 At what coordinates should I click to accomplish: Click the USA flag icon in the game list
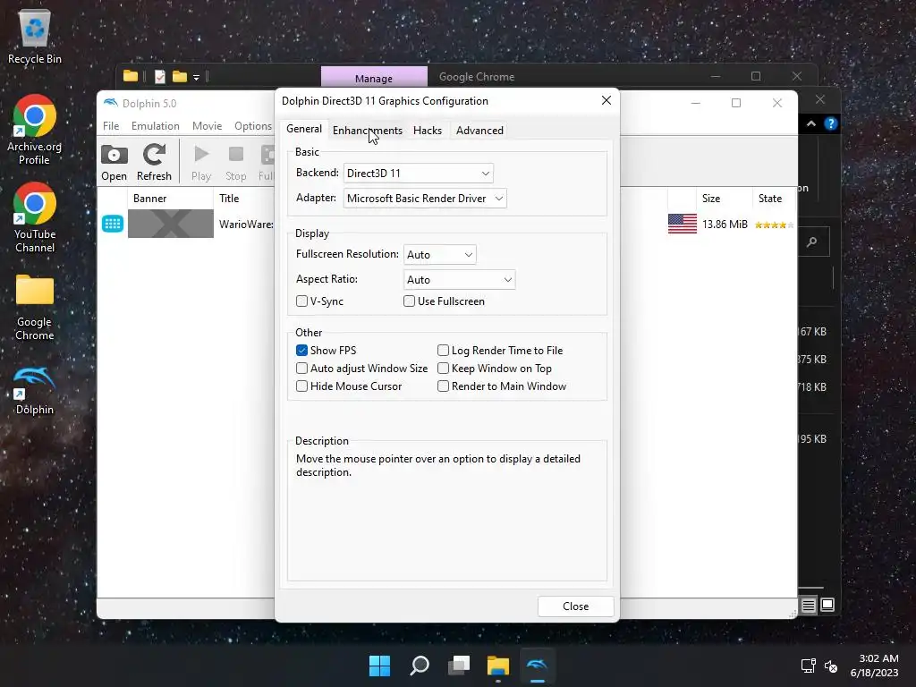coord(683,224)
